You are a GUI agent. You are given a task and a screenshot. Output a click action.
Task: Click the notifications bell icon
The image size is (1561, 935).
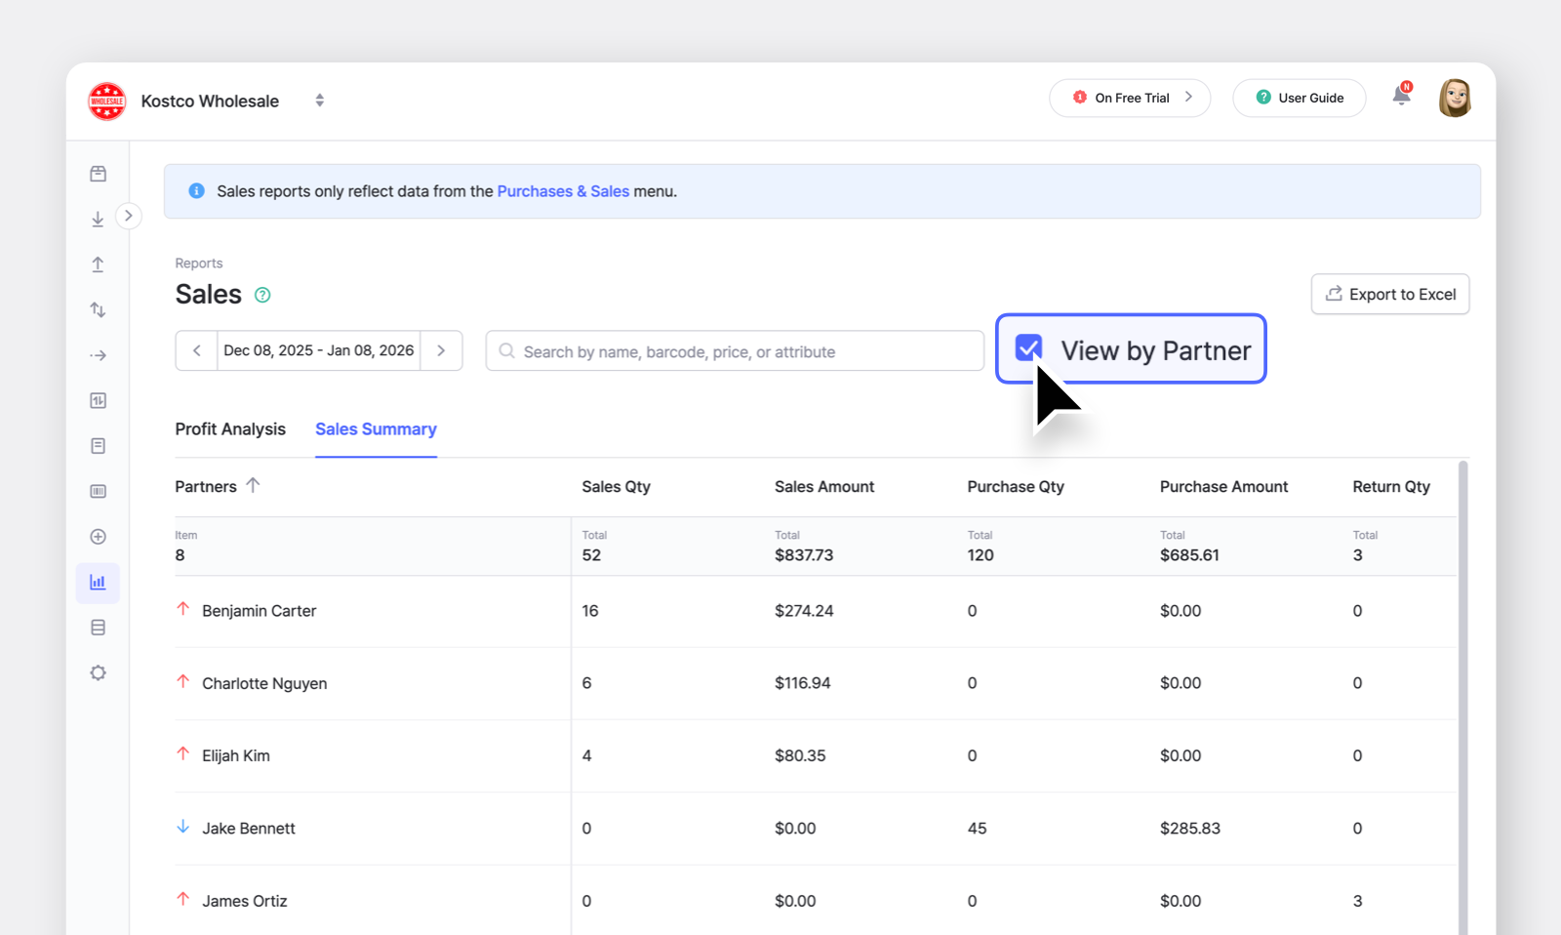(1401, 97)
